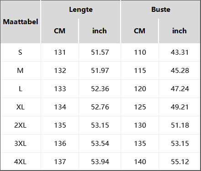Select the 51.97 inch length cell
Screen dimensions: 201x171
click(100, 71)
